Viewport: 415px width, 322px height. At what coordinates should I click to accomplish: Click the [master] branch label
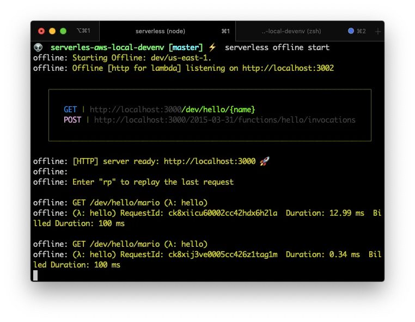tap(186, 47)
